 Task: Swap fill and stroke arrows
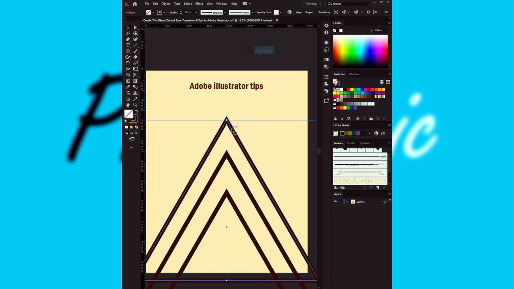click(x=137, y=111)
